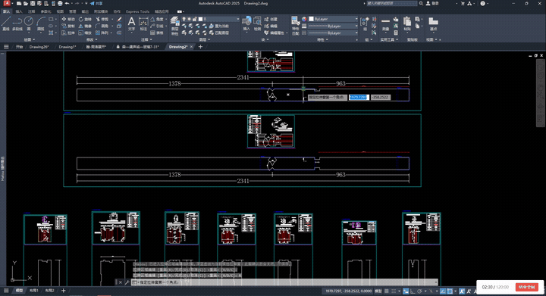Toggle grid display in status bar

coord(387,291)
